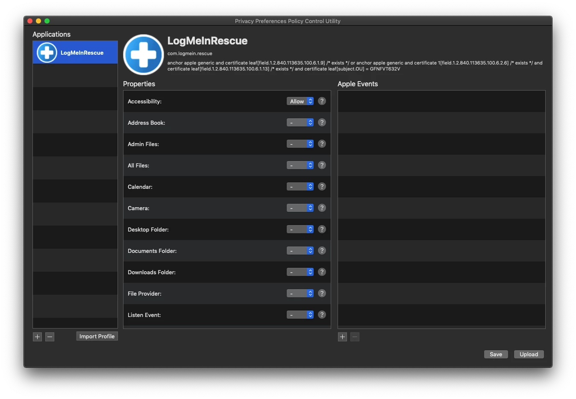Show help for Desktop Folder property

[322, 229]
